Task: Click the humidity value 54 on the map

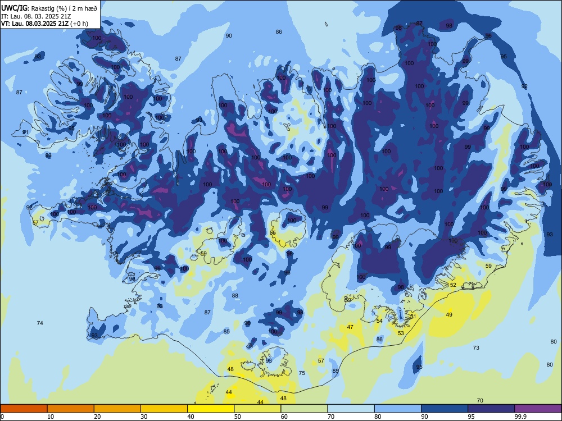Action: point(379,321)
